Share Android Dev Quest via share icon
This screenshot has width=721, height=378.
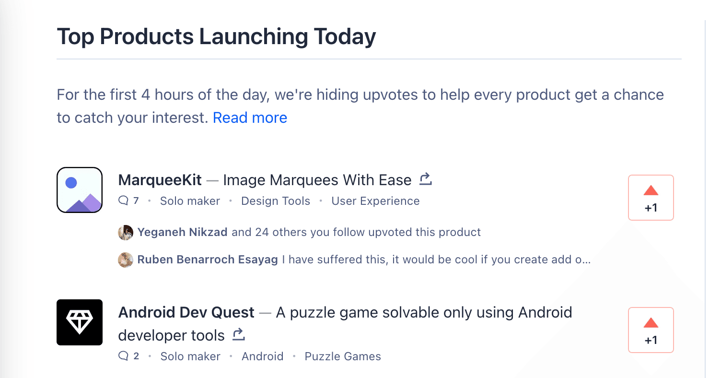238,335
